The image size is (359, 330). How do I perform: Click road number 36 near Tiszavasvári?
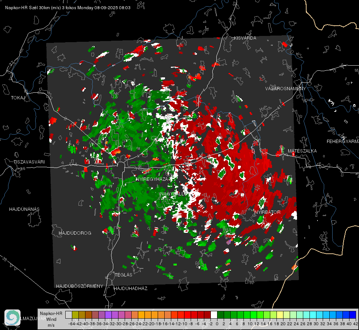[x=23, y=169]
